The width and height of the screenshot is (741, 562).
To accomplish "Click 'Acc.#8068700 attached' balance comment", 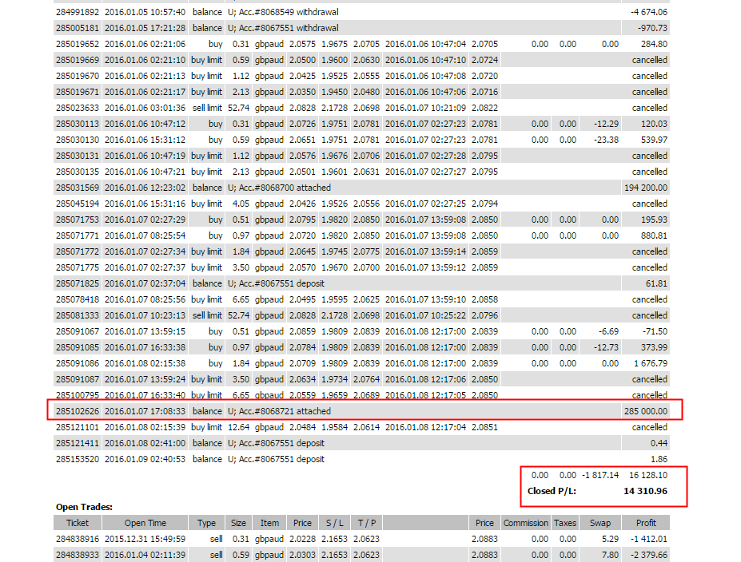I will tap(285, 188).
